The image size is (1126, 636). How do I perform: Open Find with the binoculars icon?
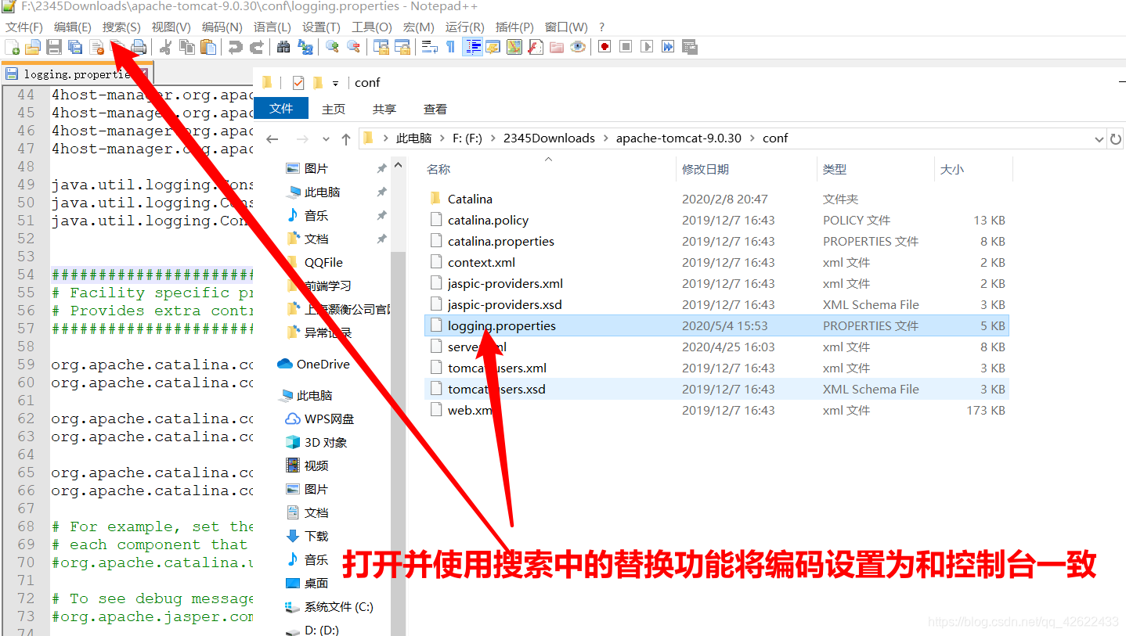(x=283, y=47)
